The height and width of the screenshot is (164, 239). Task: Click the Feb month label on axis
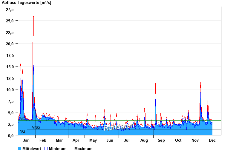[43, 140]
